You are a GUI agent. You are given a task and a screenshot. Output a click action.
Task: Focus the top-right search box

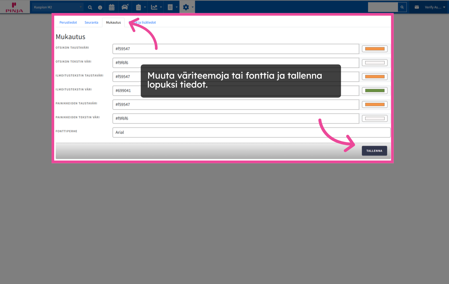coord(383,7)
